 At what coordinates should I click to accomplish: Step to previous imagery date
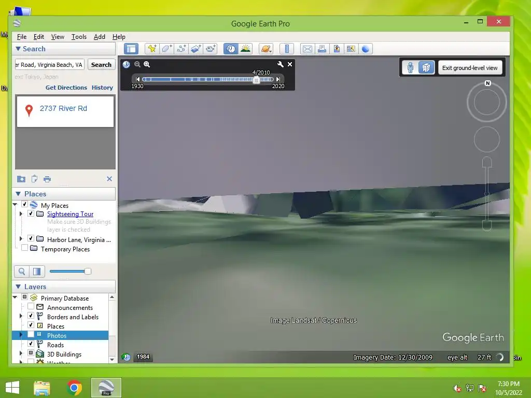137,79
